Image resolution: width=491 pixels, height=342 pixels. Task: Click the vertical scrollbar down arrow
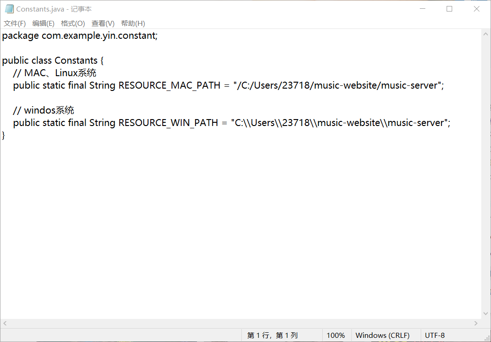485,313
